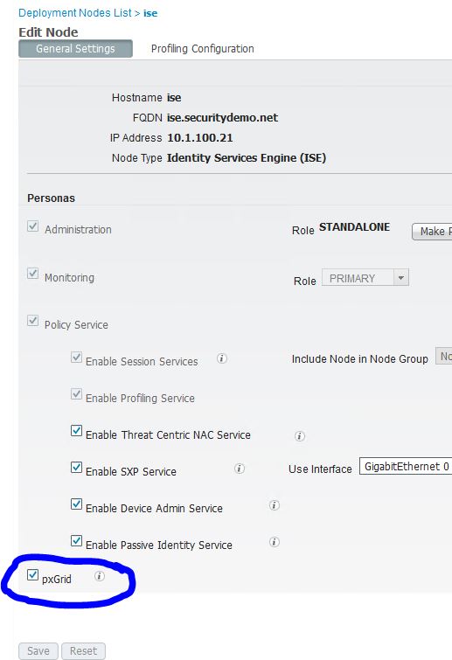Open the Include Node in Node Group dropdown

[x=443, y=356]
